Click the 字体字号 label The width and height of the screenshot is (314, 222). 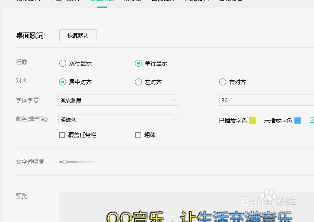coord(27,100)
